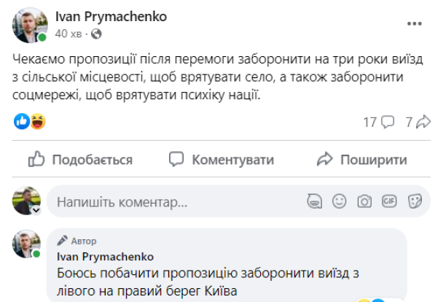The image size is (443, 302).
Task: Open the emoji picker in the comment box
Action: (340, 201)
